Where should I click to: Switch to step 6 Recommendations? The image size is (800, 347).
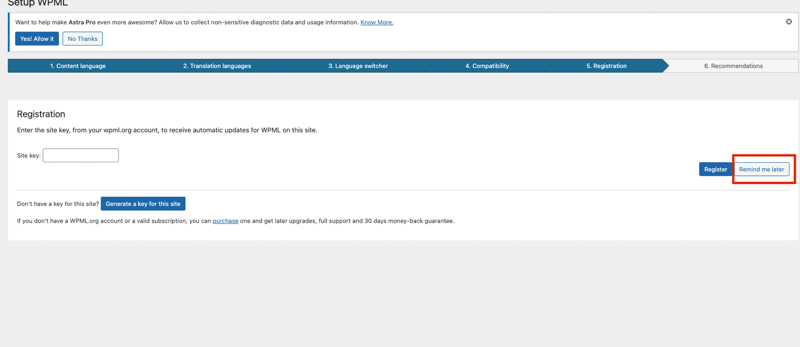point(733,66)
